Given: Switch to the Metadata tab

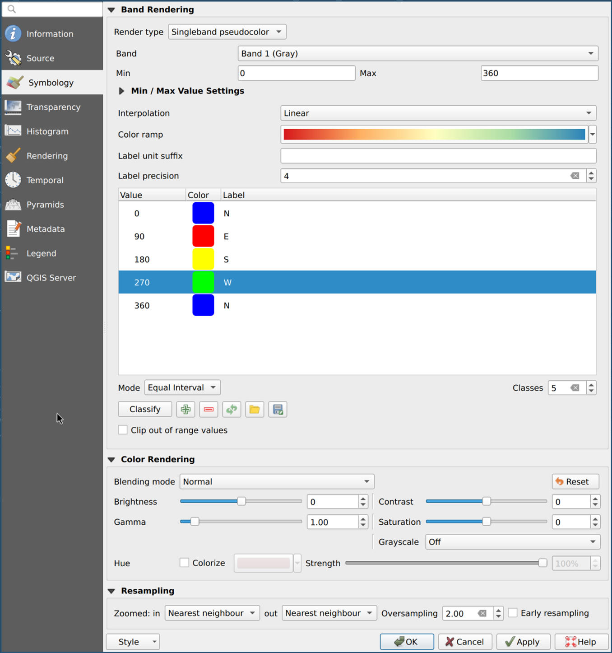Looking at the screenshot, I should click(x=46, y=229).
